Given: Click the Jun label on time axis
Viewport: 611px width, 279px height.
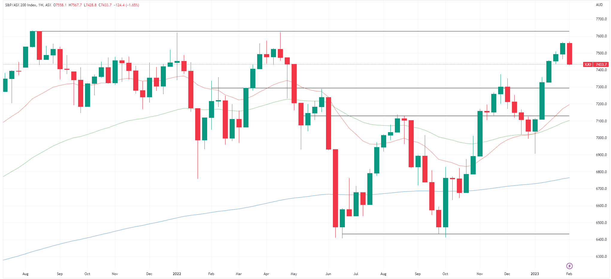Looking at the screenshot, I should pos(328,274).
